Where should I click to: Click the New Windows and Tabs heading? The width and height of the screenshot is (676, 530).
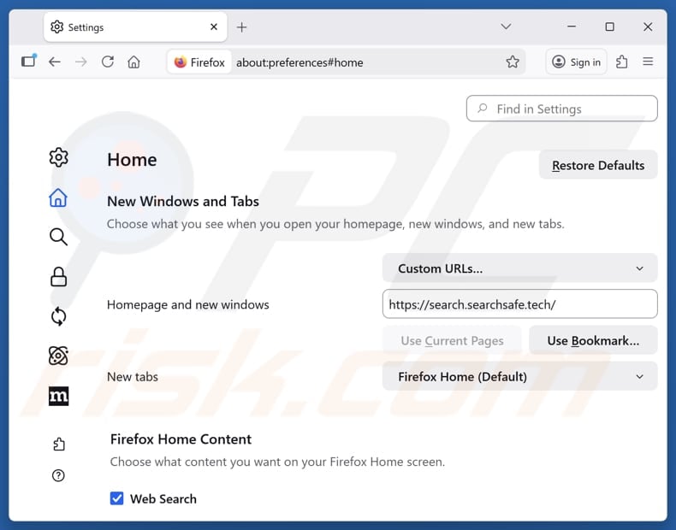click(183, 201)
